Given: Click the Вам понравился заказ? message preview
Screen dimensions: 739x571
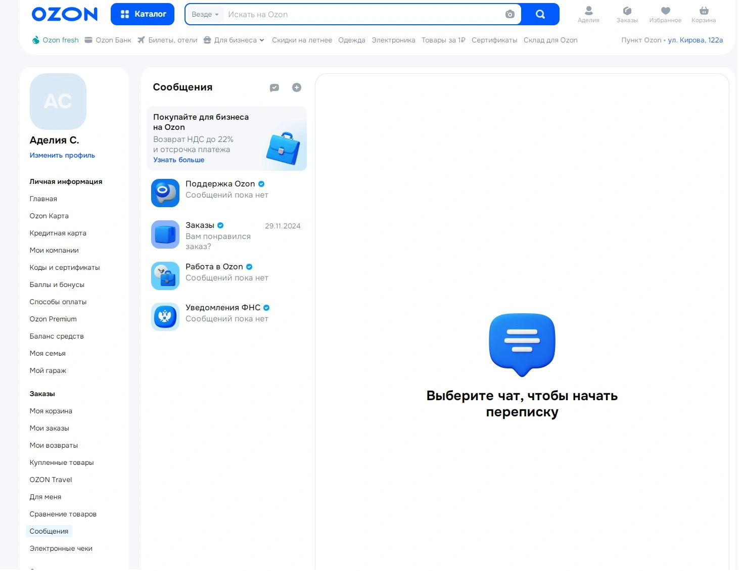Looking at the screenshot, I should [x=218, y=242].
